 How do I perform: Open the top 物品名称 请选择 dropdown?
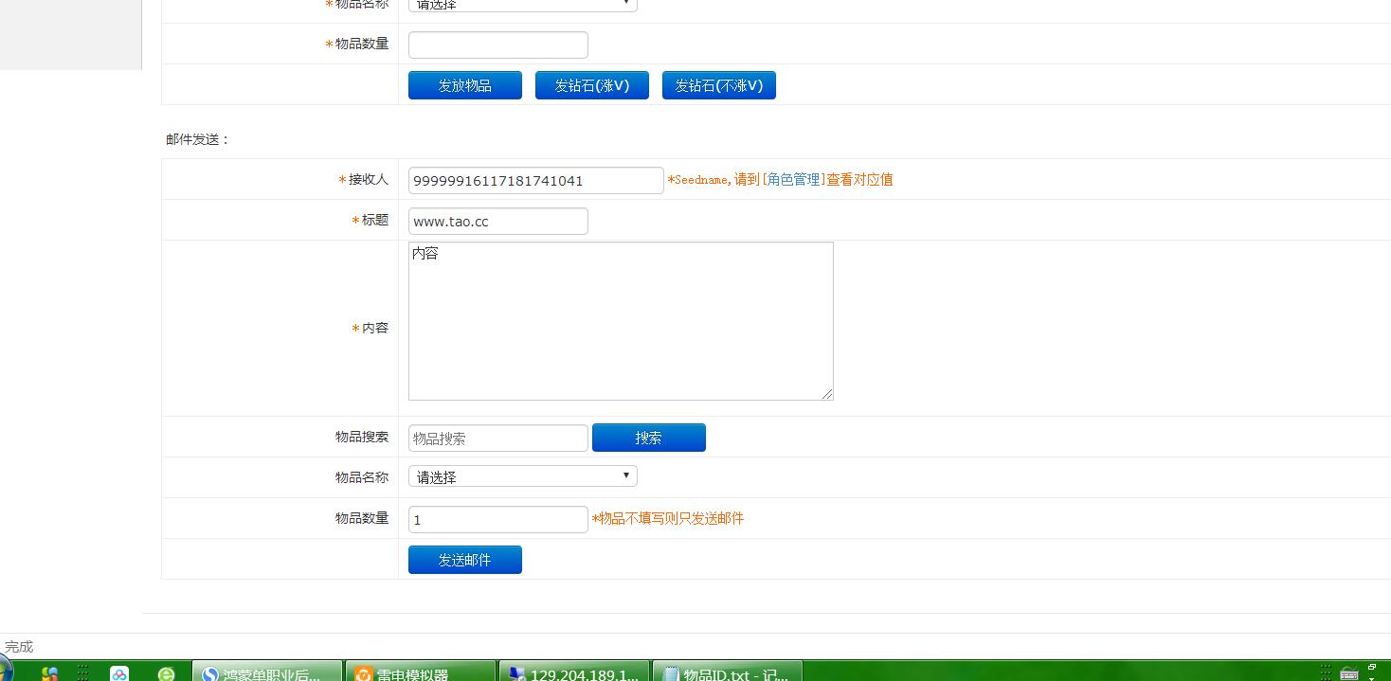(522, 4)
